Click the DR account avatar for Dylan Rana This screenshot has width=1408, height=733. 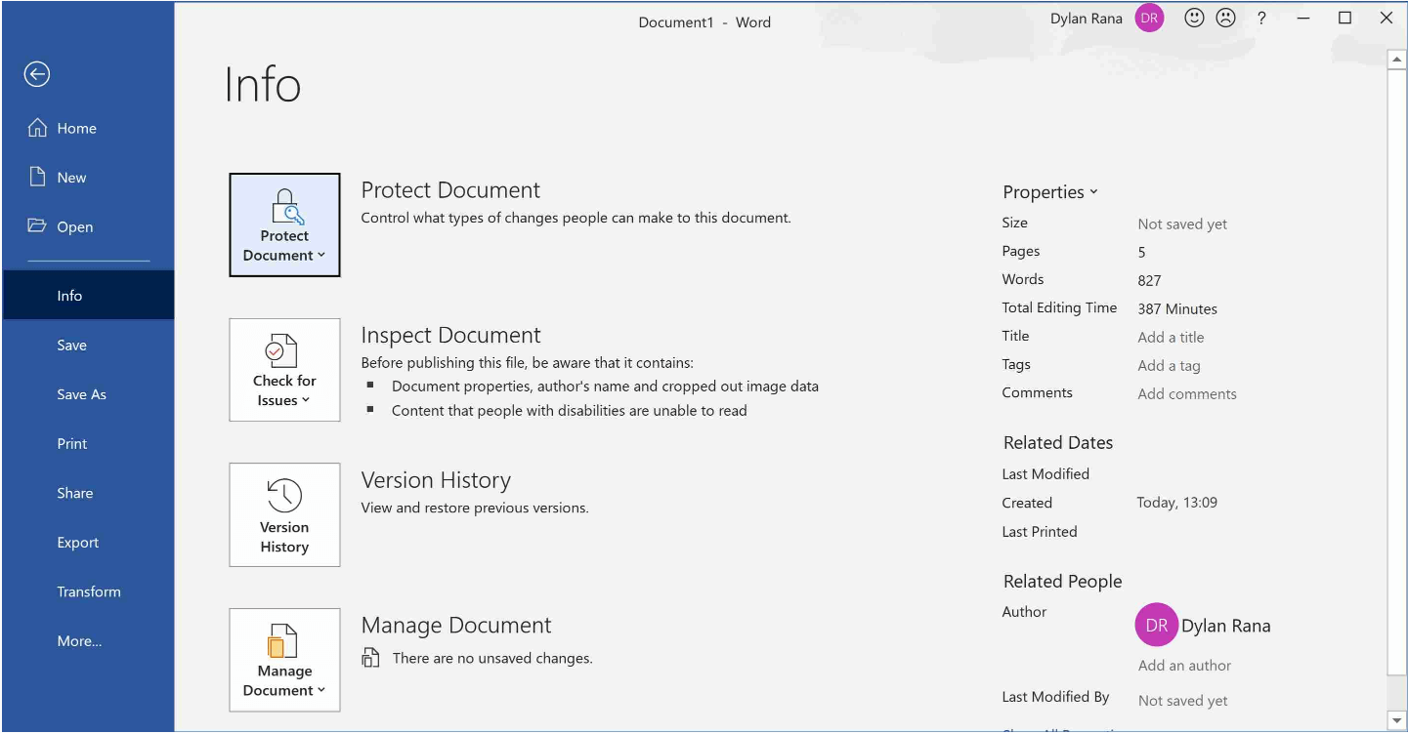pyautogui.click(x=1149, y=17)
